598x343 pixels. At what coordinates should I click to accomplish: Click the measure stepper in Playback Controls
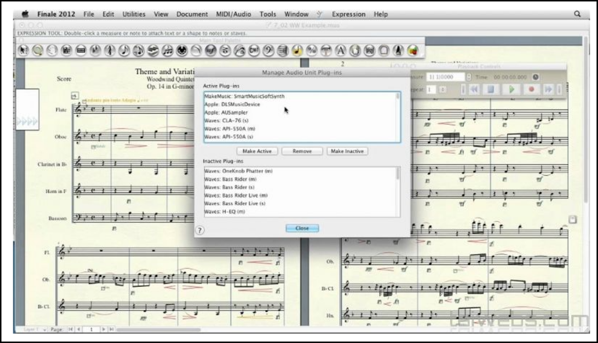click(x=469, y=77)
